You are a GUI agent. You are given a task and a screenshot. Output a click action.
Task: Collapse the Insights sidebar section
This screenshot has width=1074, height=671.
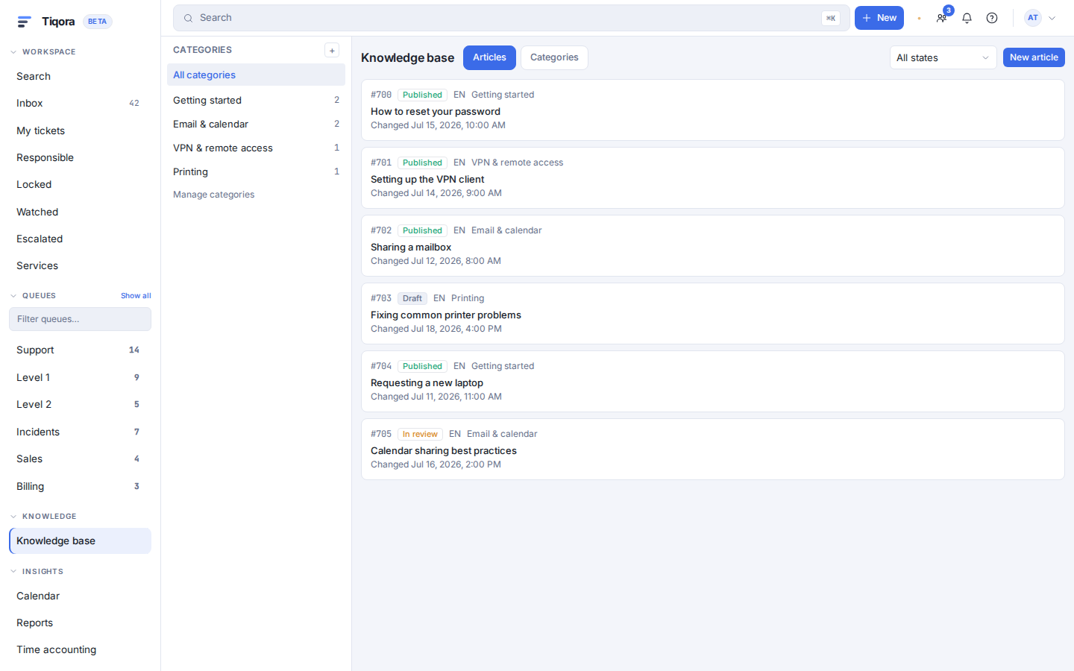click(x=13, y=572)
